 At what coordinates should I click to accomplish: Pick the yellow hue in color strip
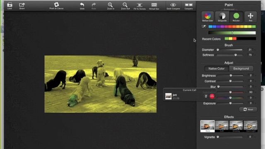click(x=246, y=26)
